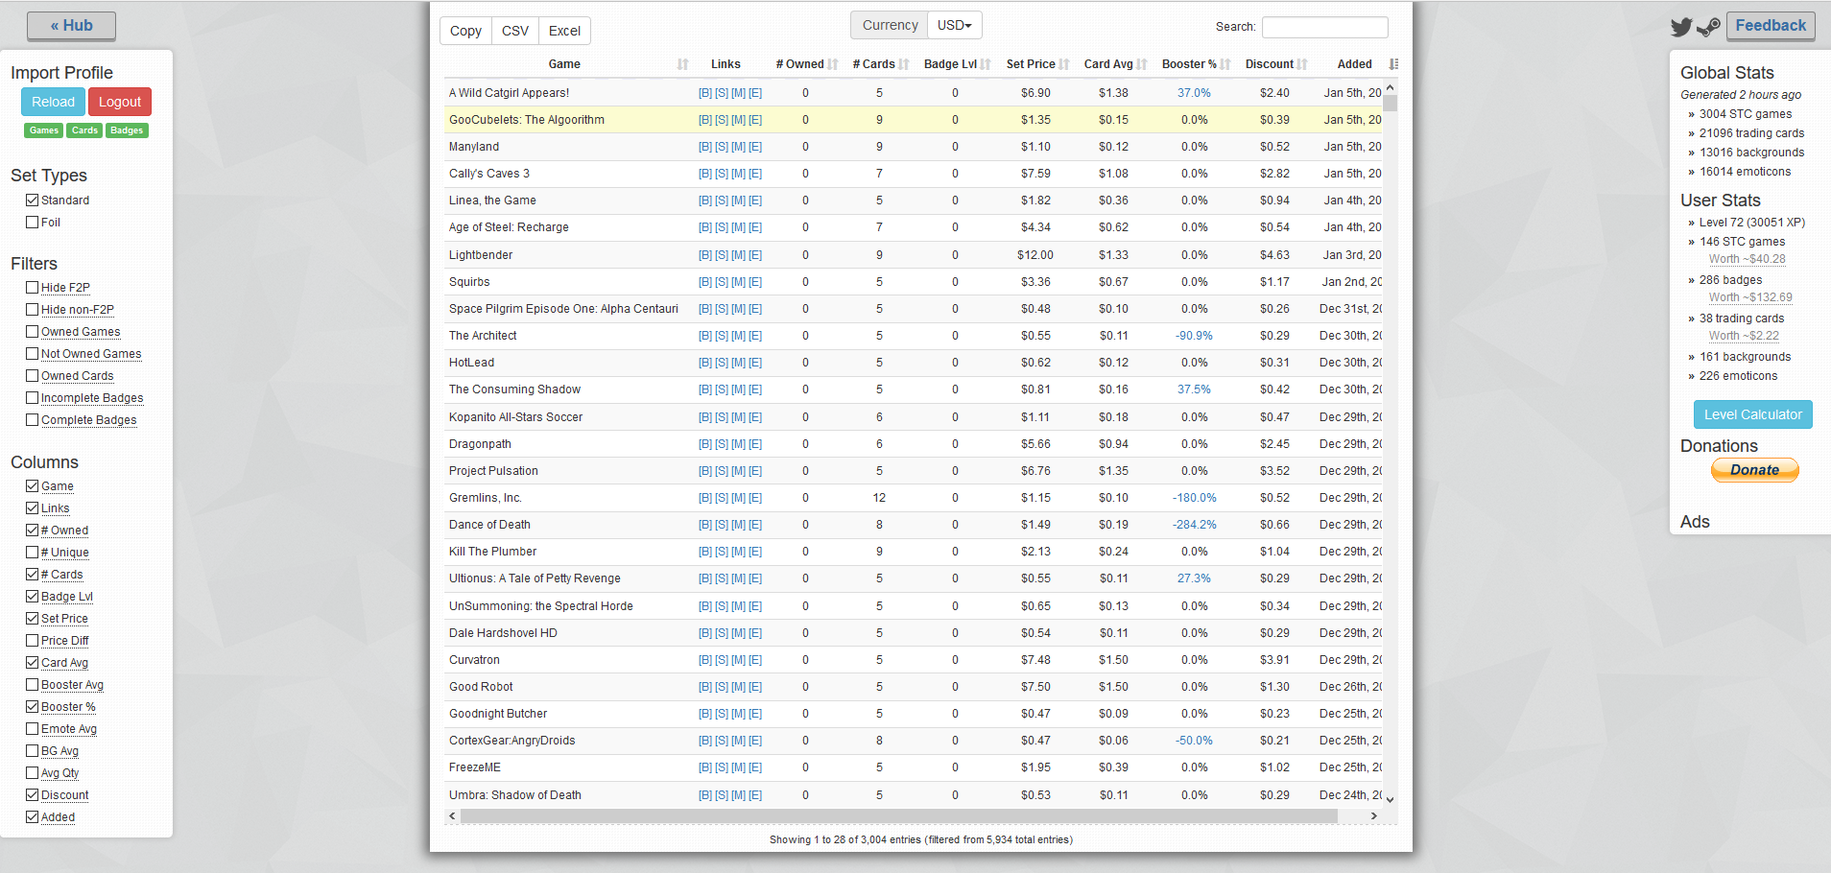Open [M] link for Manyland
The height and width of the screenshot is (873, 1831).
[738, 147]
